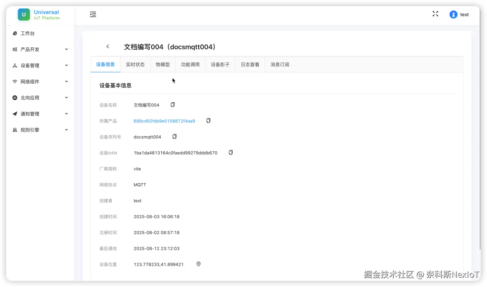
Task: Expand the 通知管理 menu chevron
Action: click(66, 113)
